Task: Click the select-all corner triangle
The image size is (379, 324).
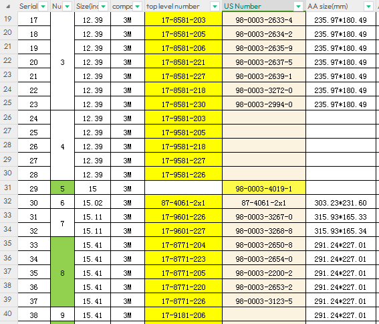Action: 8,6
